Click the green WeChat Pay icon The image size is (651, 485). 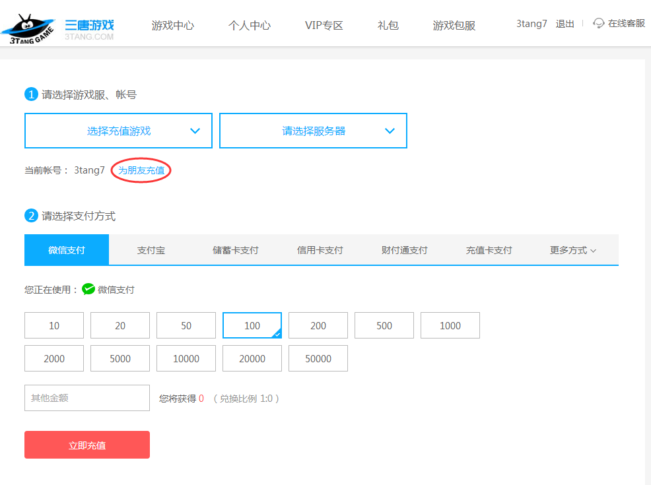click(88, 289)
